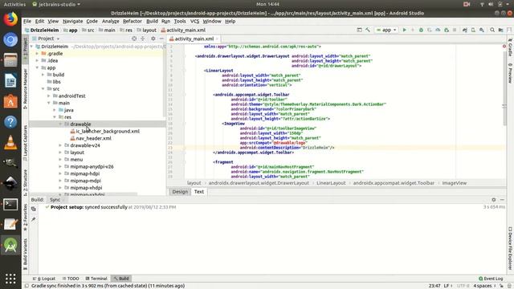Open the Terminal tool window button

(96, 279)
